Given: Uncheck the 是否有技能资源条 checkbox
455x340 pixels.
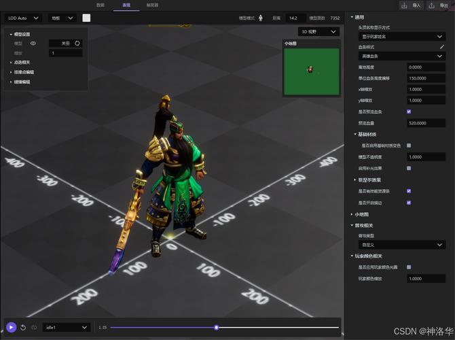Looking at the screenshot, I should 409,191.
